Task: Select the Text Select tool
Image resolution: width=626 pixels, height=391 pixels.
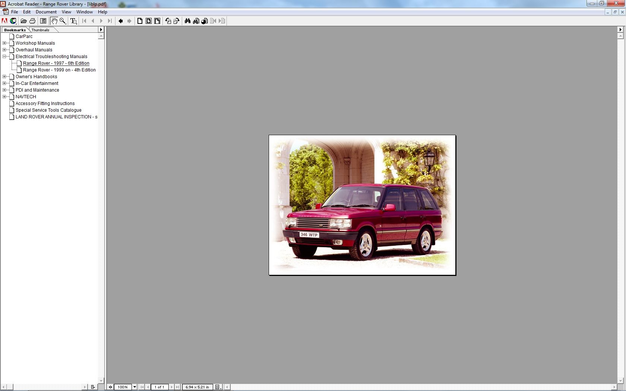Action: [73, 21]
